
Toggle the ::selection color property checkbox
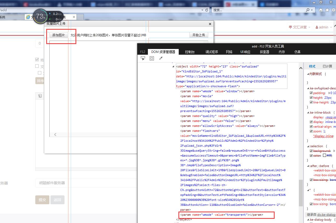[x=311, y=156]
